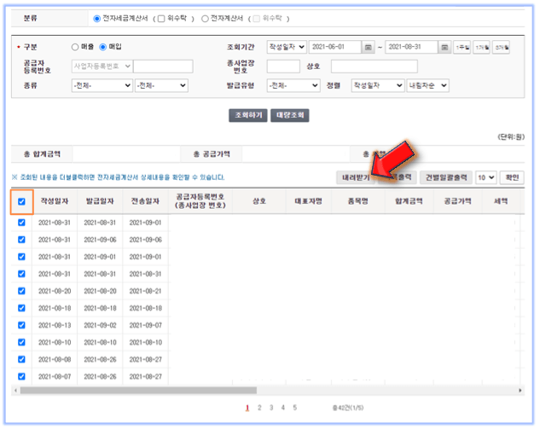This screenshot has width=540, height=429.
Task: Click the 내려받기 download button
Action: 356,177
